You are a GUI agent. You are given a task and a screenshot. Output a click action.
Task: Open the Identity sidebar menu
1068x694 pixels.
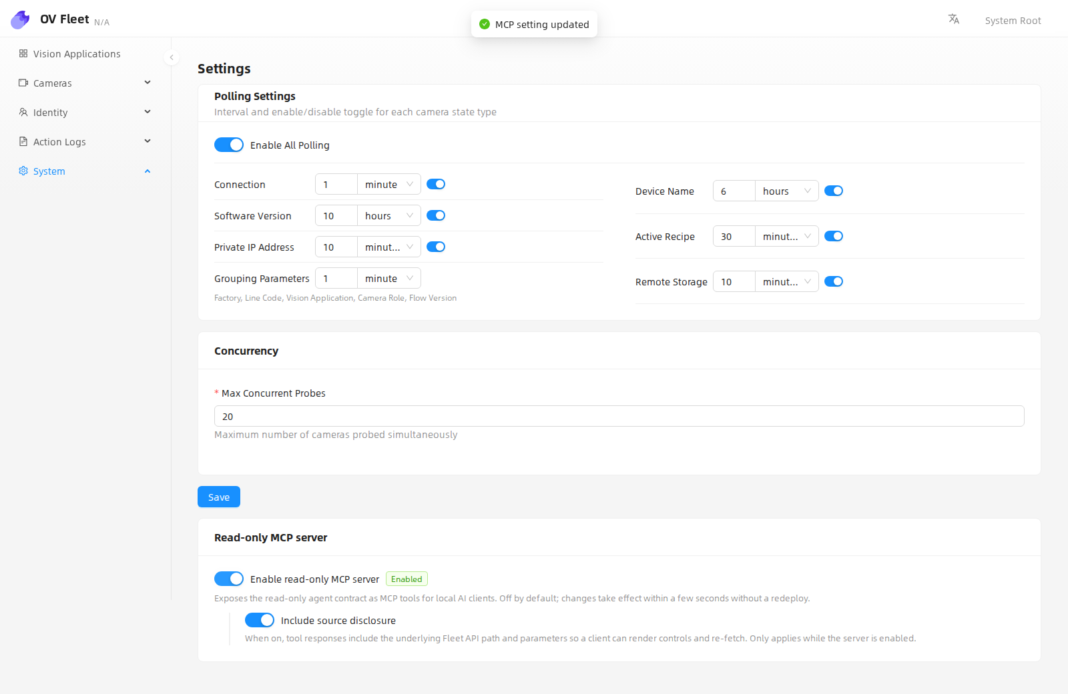coord(85,112)
